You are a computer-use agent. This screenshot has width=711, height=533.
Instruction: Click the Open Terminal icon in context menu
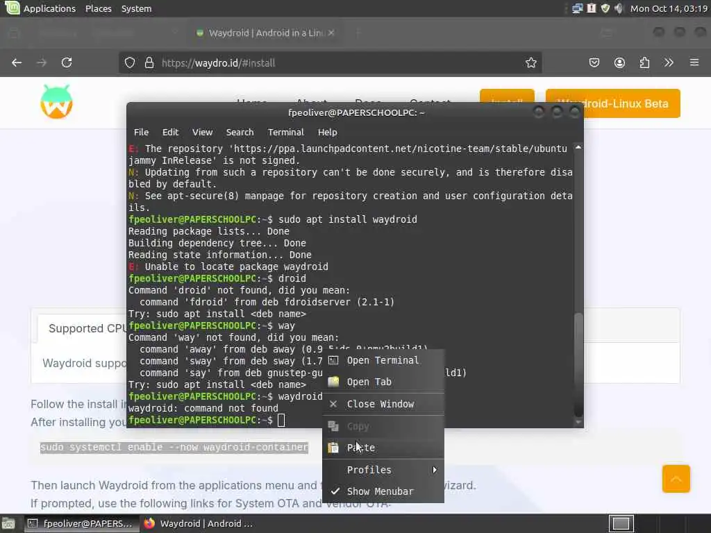[333, 360]
